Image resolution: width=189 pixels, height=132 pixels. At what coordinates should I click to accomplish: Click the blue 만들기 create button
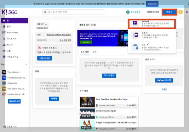pos(169,12)
